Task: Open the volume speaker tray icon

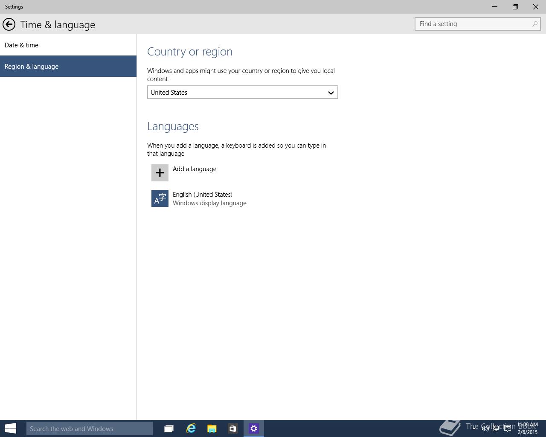Action: click(x=485, y=428)
